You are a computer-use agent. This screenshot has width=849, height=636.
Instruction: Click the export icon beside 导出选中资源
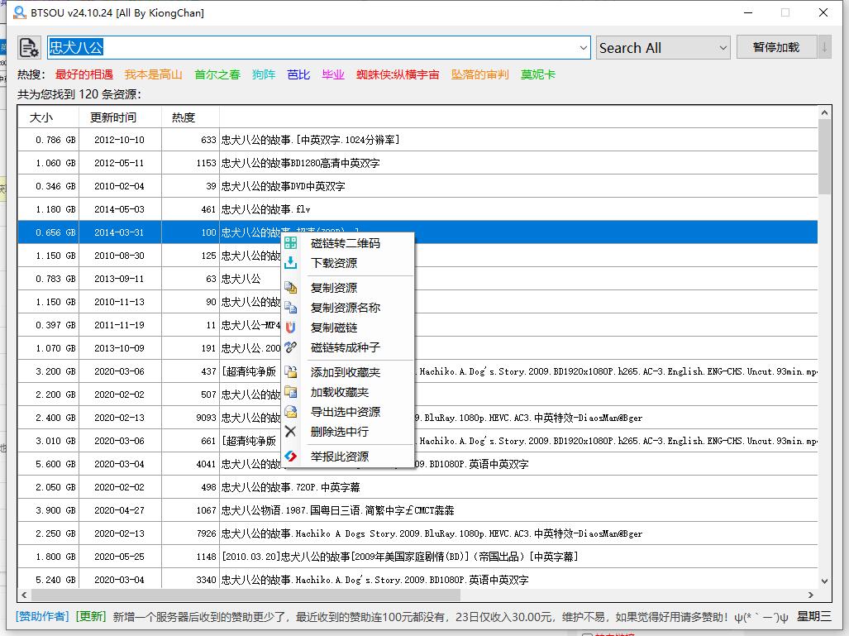(290, 411)
